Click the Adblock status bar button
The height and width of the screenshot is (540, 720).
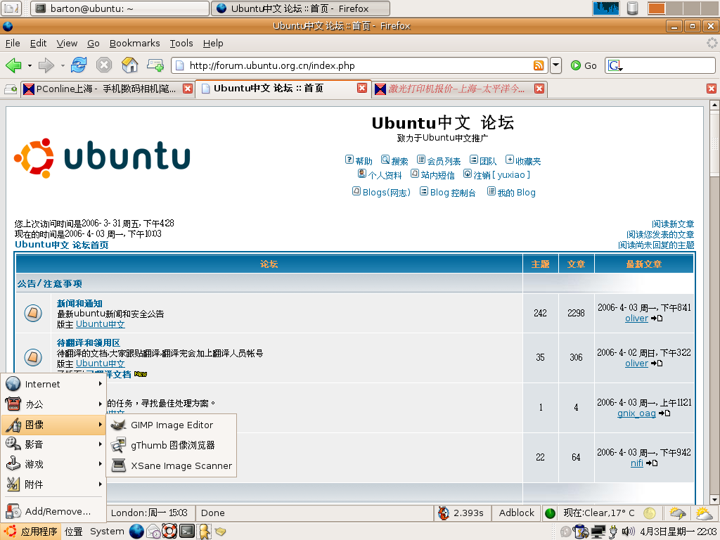pyautogui.click(x=517, y=513)
